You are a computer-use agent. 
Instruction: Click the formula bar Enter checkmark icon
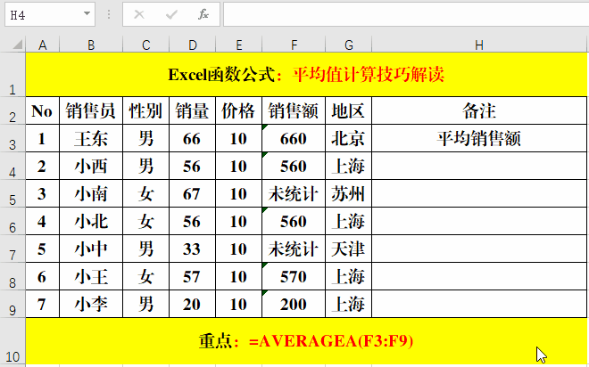pyautogui.click(x=171, y=14)
